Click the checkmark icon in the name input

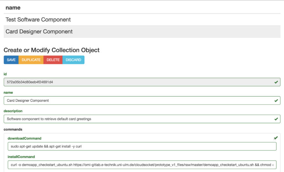point(276,100)
